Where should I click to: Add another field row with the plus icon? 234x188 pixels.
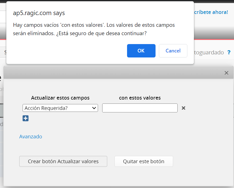point(25,118)
